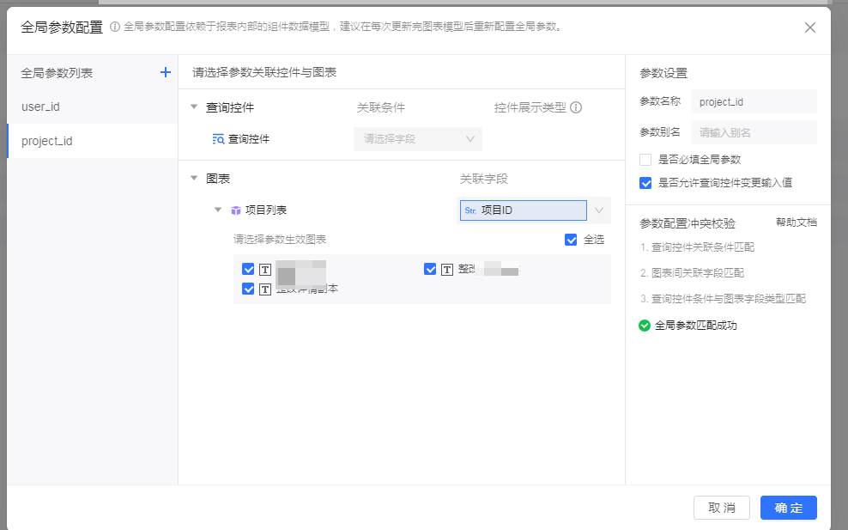The height and width of the screenshot is (530, 848).
Task: Click the info icon beside 全局参数配置 title
Action: 115,27
